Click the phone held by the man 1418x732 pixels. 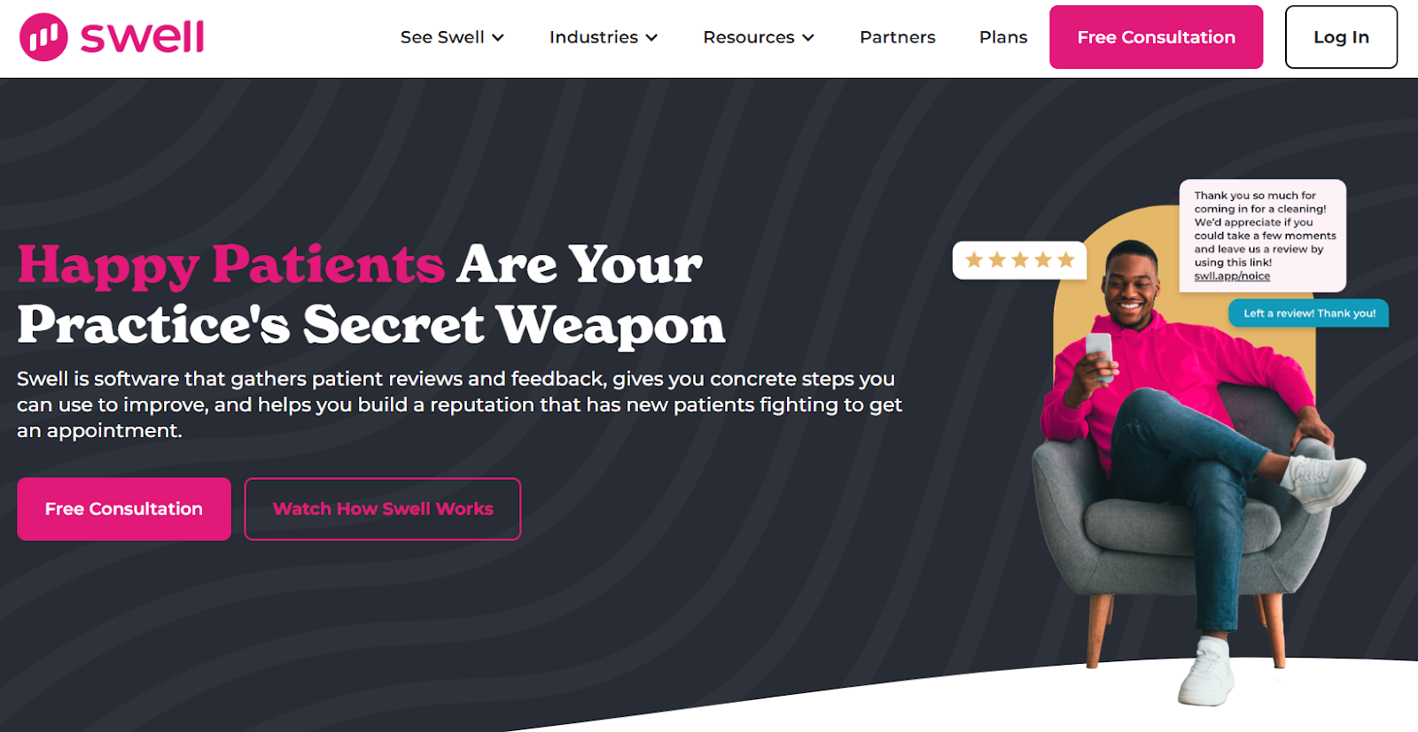click(x=1099, y=355)
